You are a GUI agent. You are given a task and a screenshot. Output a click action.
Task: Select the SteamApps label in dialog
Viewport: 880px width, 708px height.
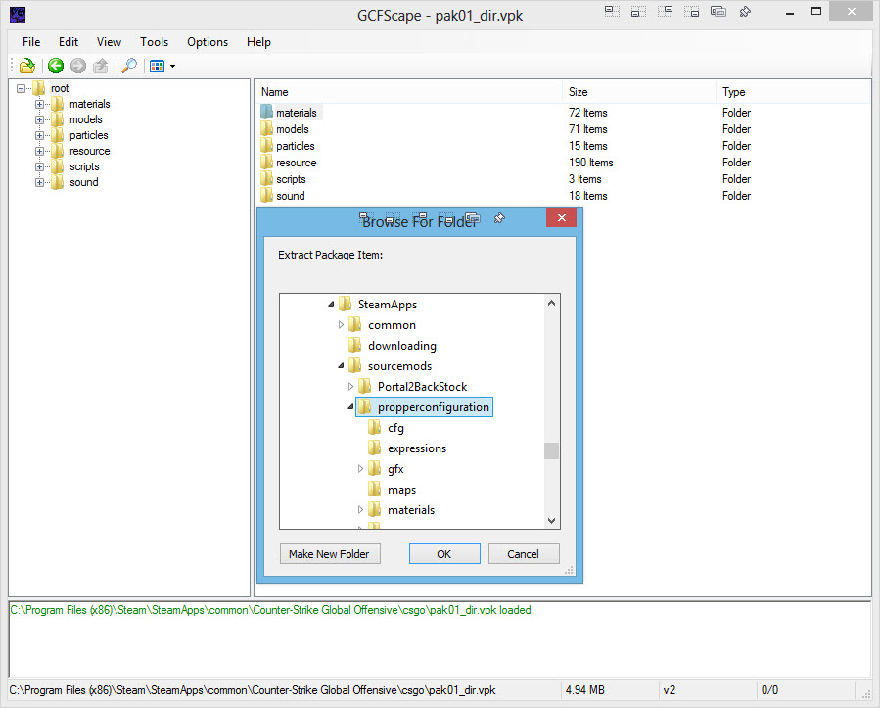click(x=388, y=305)
